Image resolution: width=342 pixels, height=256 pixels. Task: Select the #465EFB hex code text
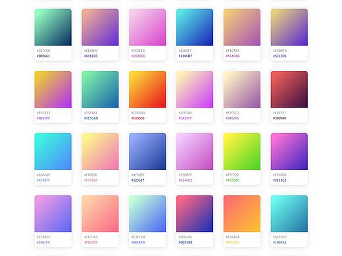click(138, 242)
